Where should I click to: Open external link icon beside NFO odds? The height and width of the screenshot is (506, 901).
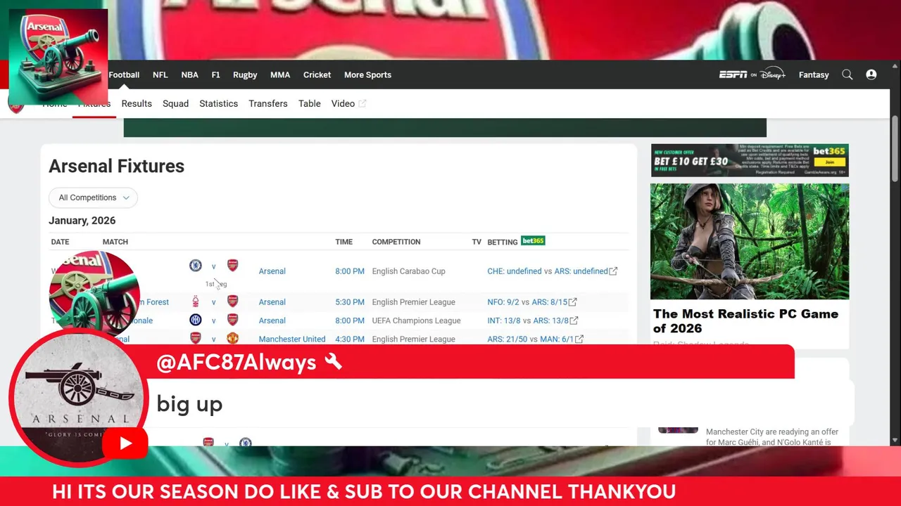click(x=572, y=302)
